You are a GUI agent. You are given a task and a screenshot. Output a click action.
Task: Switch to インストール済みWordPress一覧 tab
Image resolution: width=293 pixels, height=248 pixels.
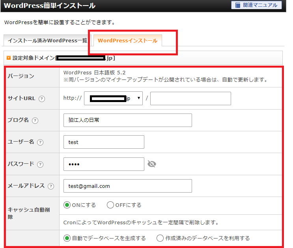click(x=47, y=41)
